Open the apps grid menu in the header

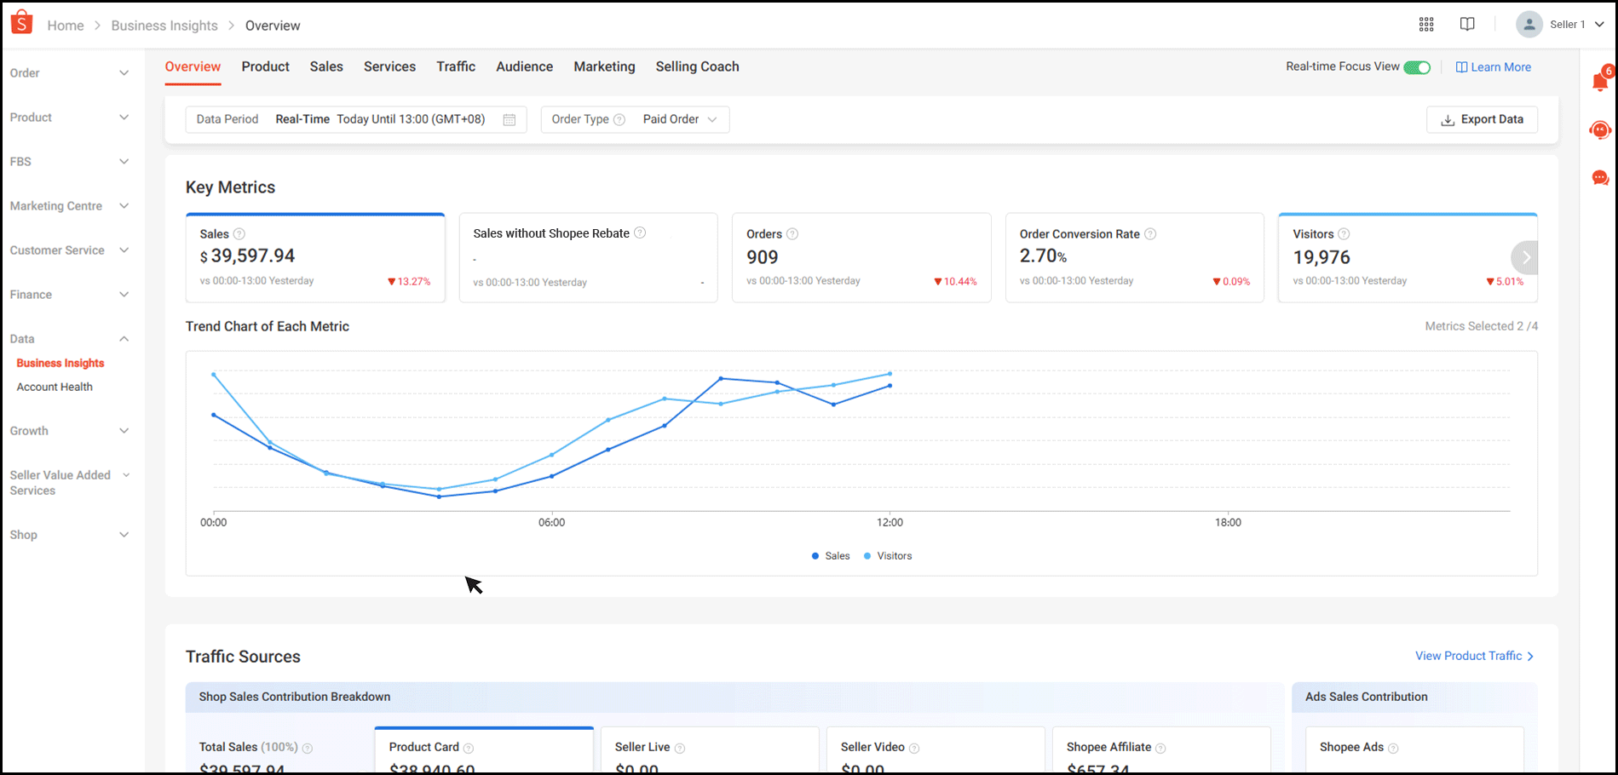[x=1425, y=24]
